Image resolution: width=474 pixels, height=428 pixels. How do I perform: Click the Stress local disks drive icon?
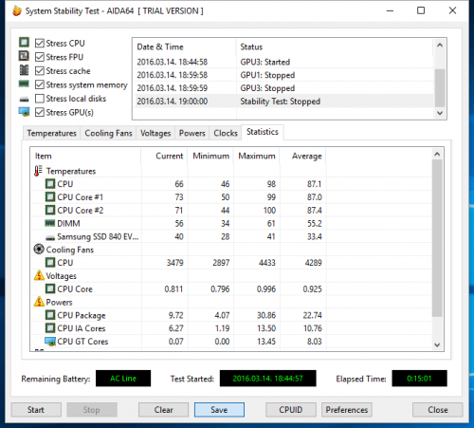pos(24,100)
